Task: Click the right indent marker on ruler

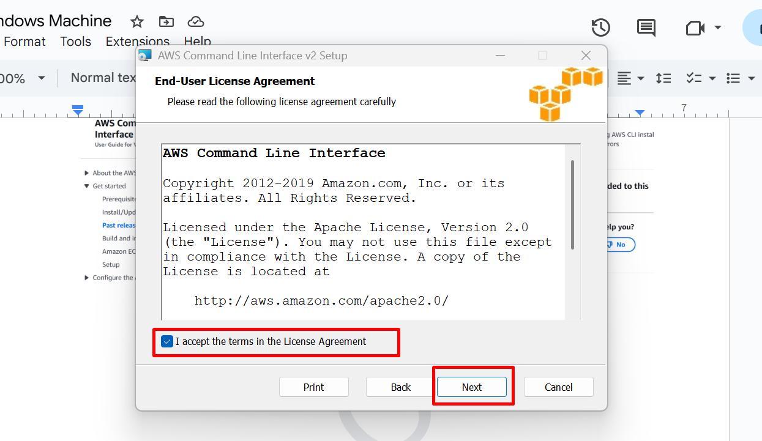Action: (640, 113)
